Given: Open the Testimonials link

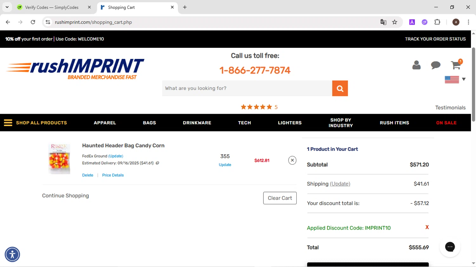Looking at the screenshot, I should pyautogui.click(x=450, y=108).
